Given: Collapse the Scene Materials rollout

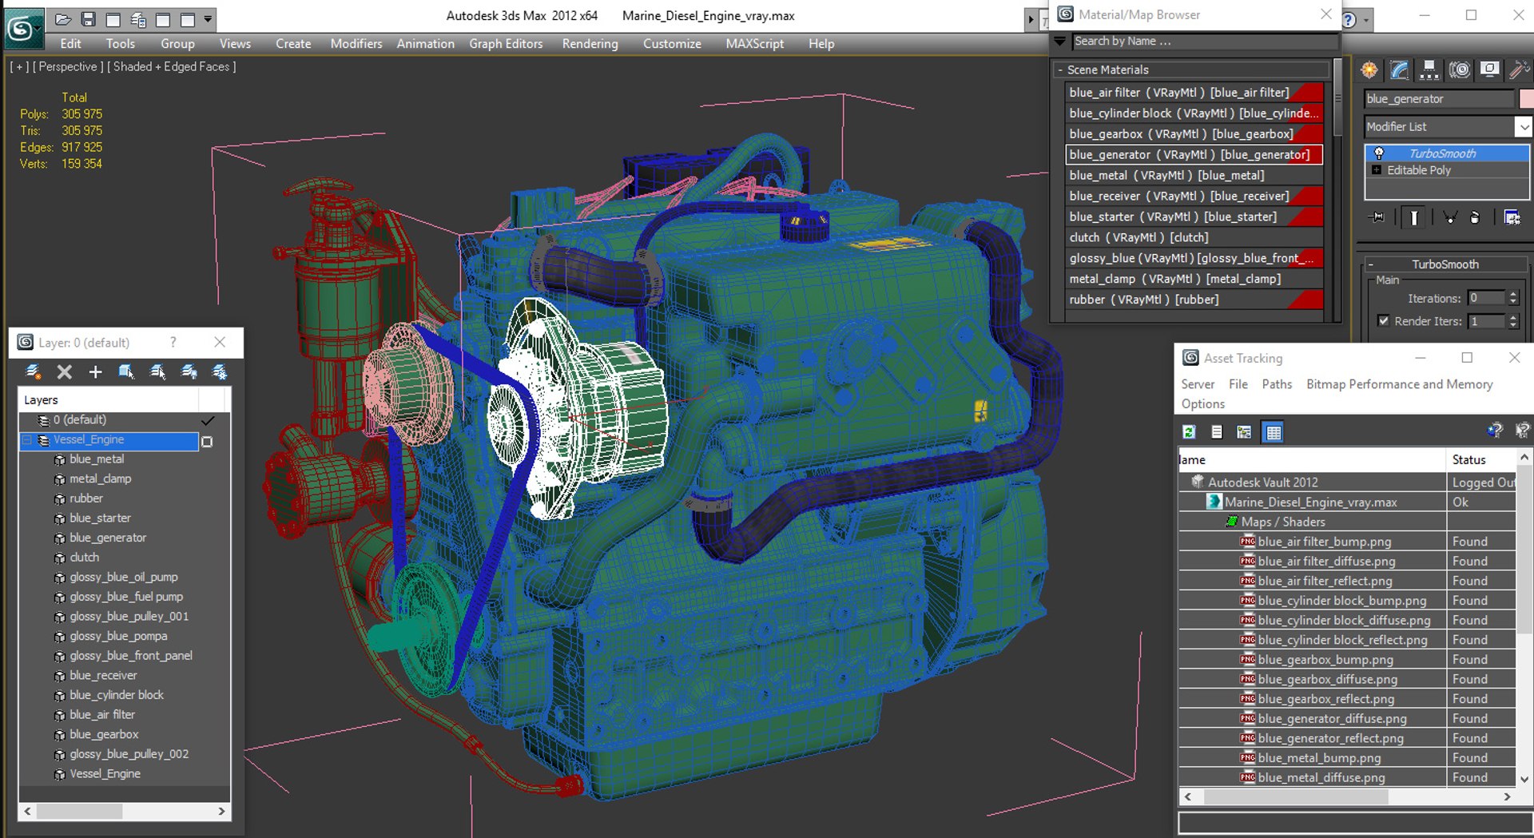Looking at the screenshot, I should [1060, 70].
